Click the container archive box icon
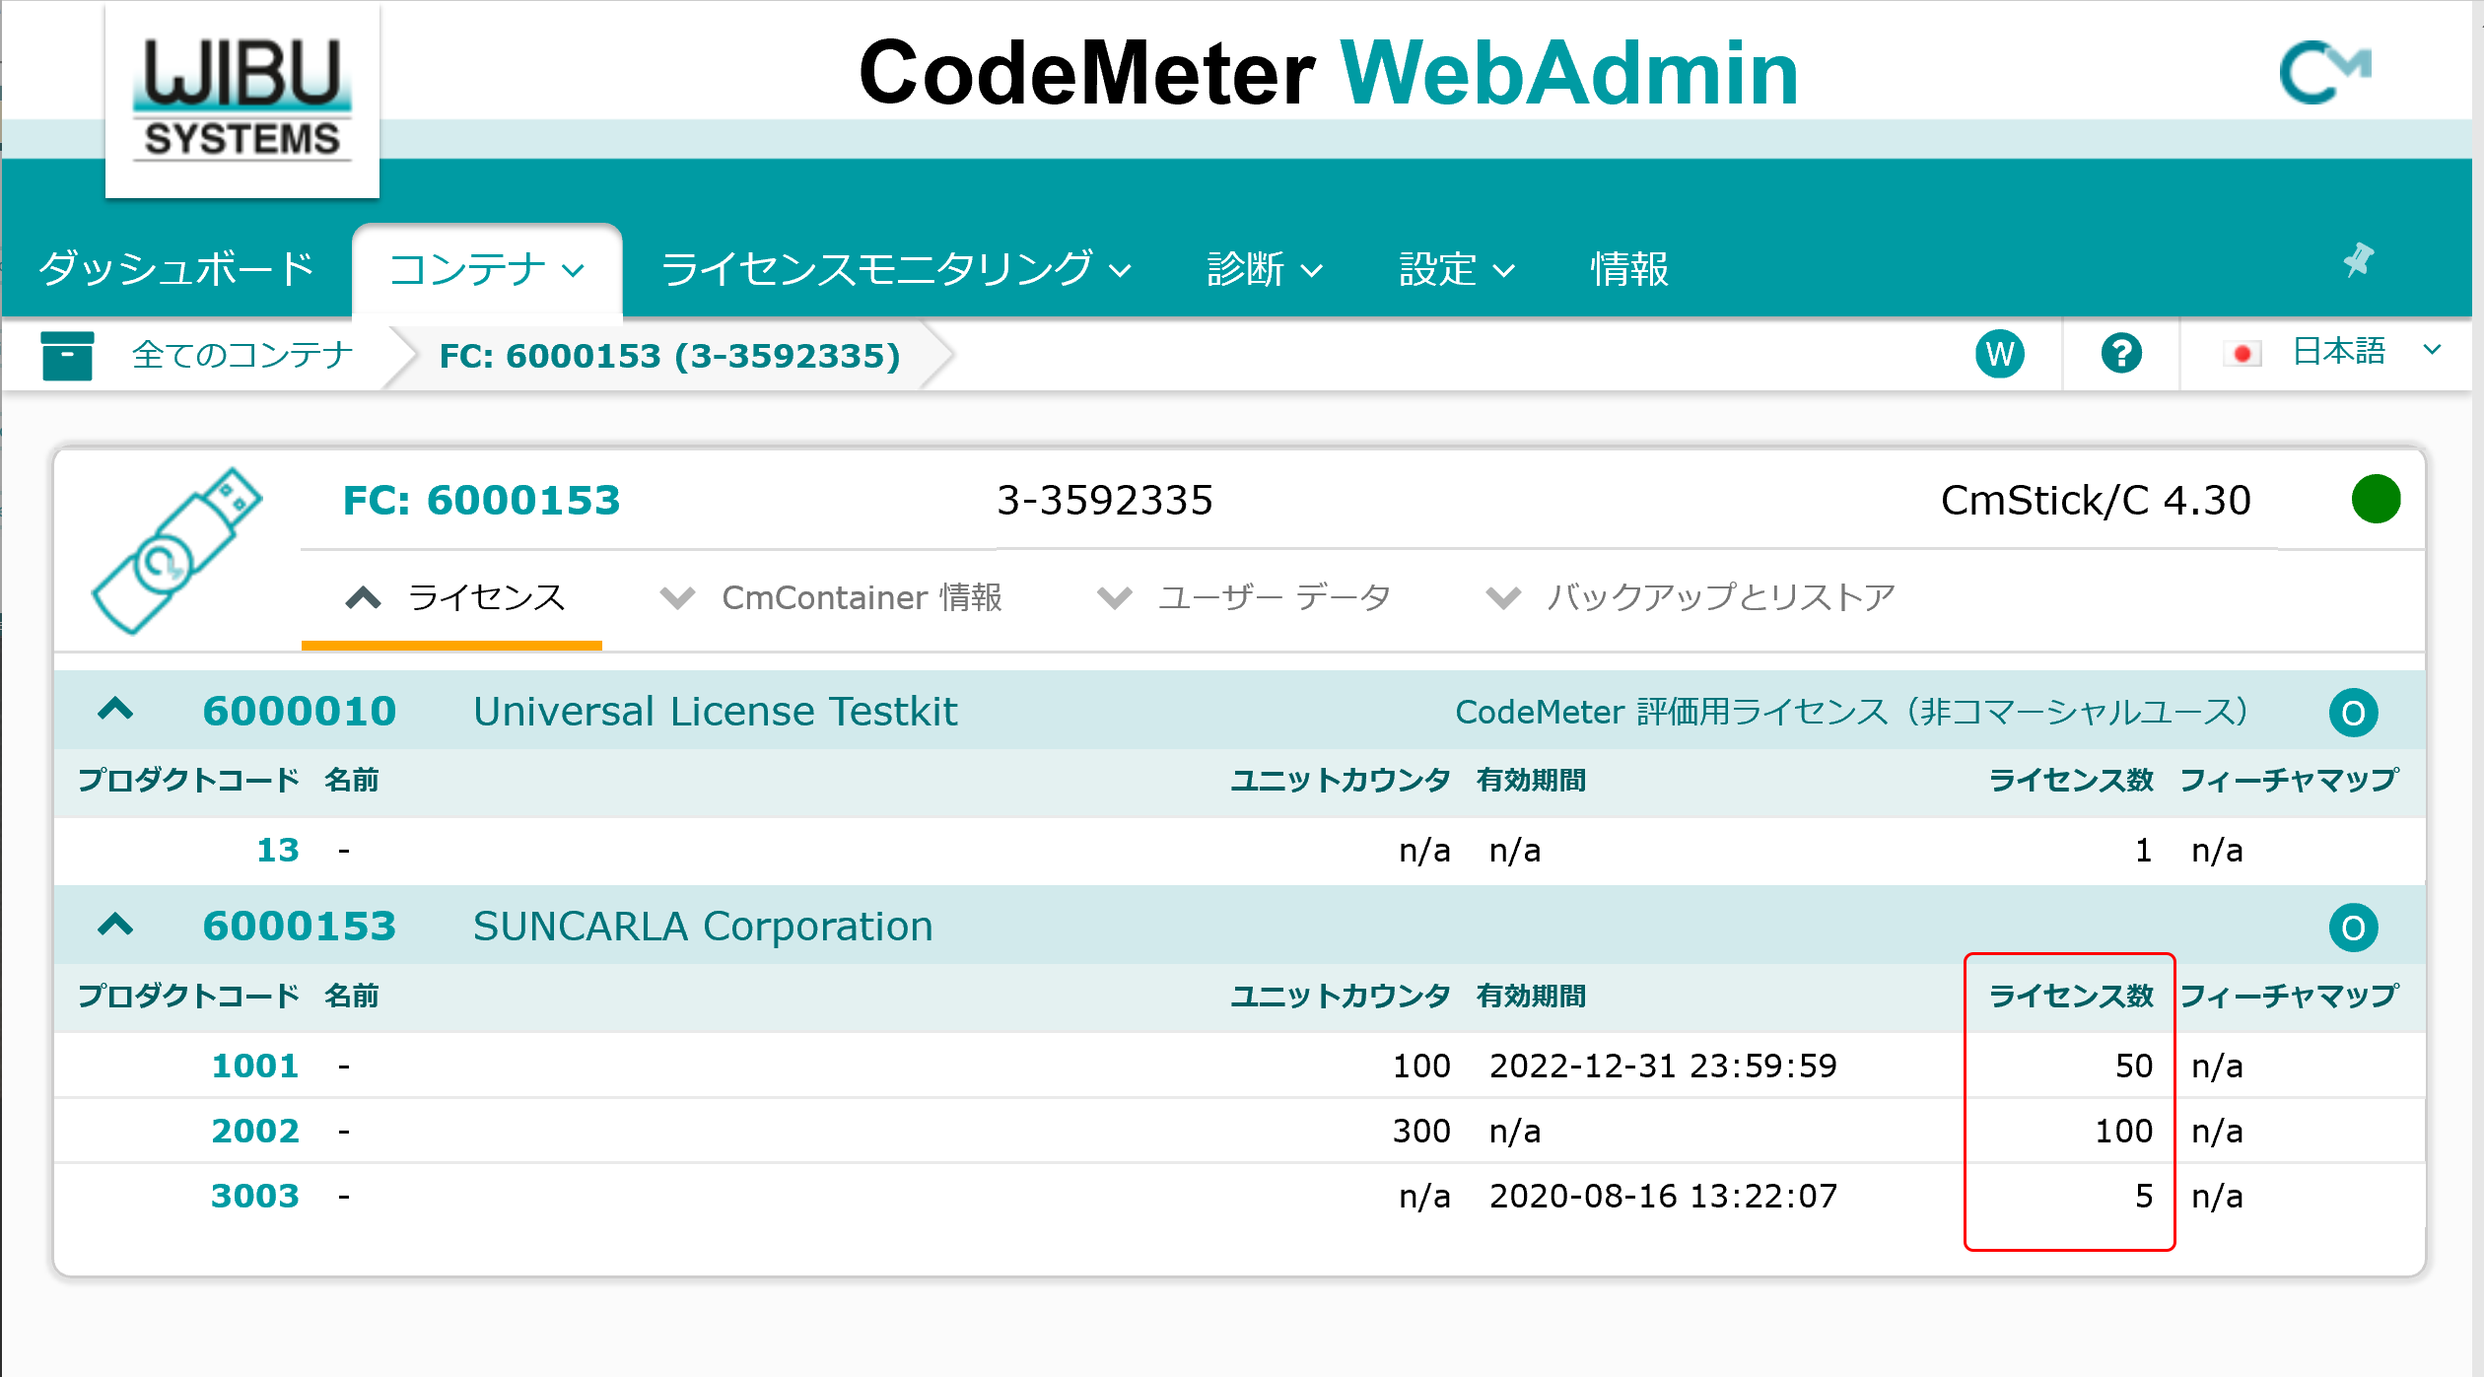 coord(67,355)
